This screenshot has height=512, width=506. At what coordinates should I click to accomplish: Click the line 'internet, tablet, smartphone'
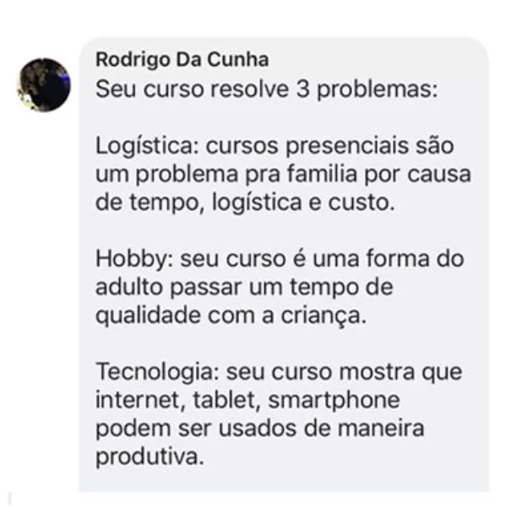click(x=248, y=401)
